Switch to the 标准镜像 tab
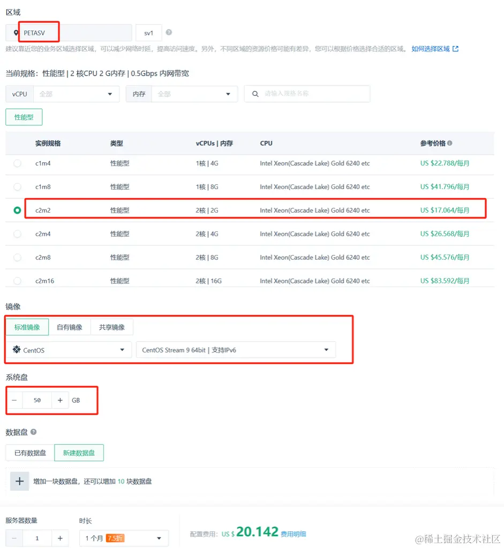 tap(27, 327)
